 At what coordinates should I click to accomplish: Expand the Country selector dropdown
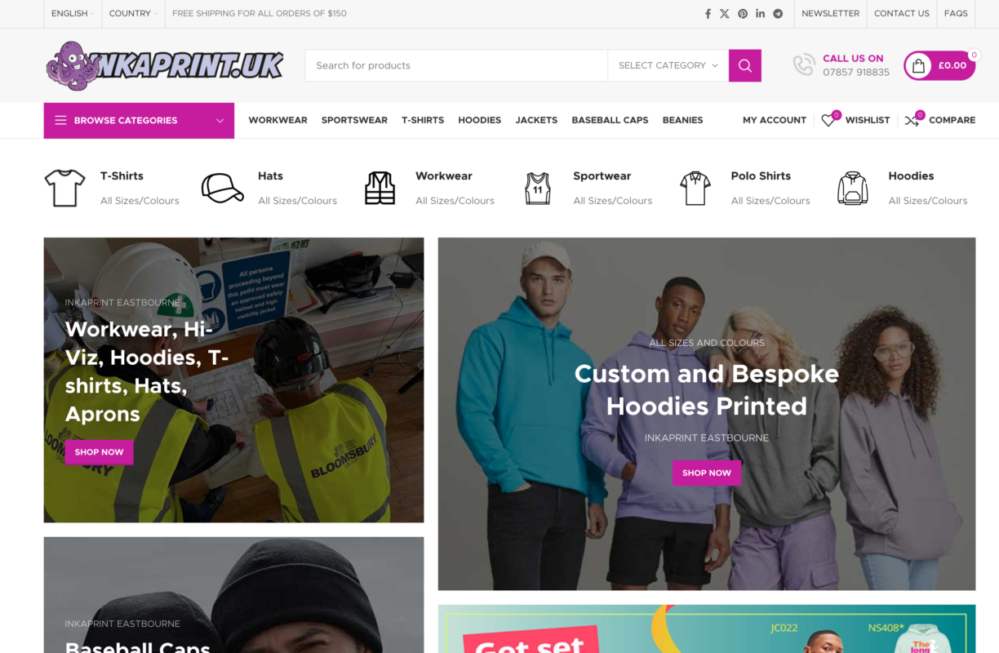(134, 14)
